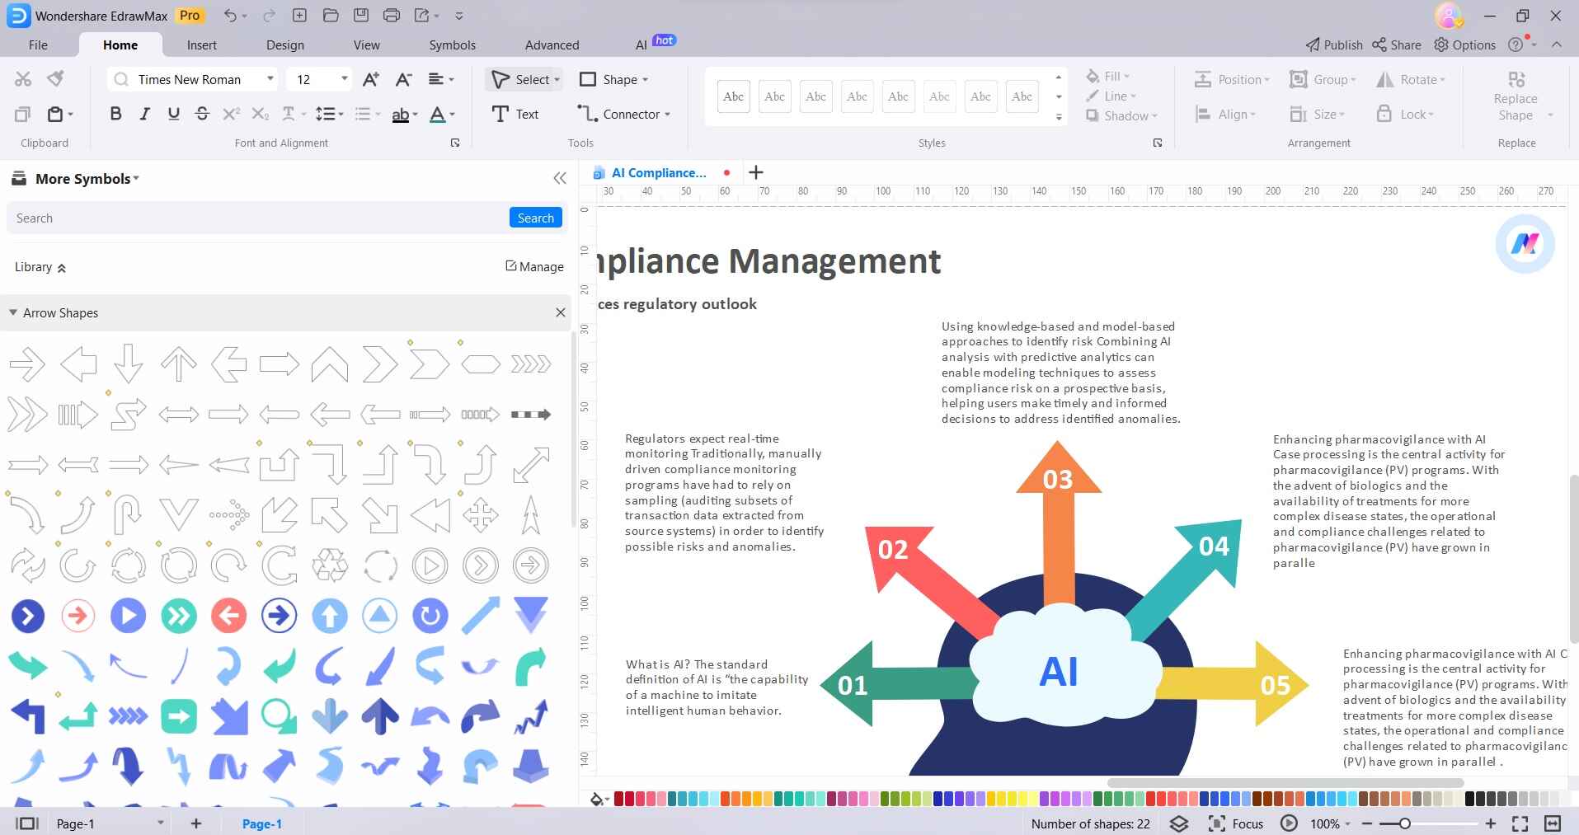Toggle Underline text formatting
Screen dimensions: 1579x835
(x=173, y=115)
